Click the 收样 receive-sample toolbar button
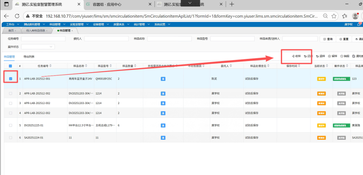This screenshot has width=363, height=175. [296, 56]
